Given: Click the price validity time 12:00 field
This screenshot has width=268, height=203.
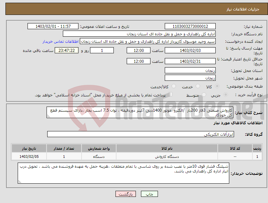Looking at the screenshot, I should (139, 61).
